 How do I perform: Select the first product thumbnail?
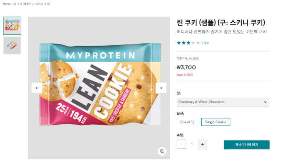12,26
